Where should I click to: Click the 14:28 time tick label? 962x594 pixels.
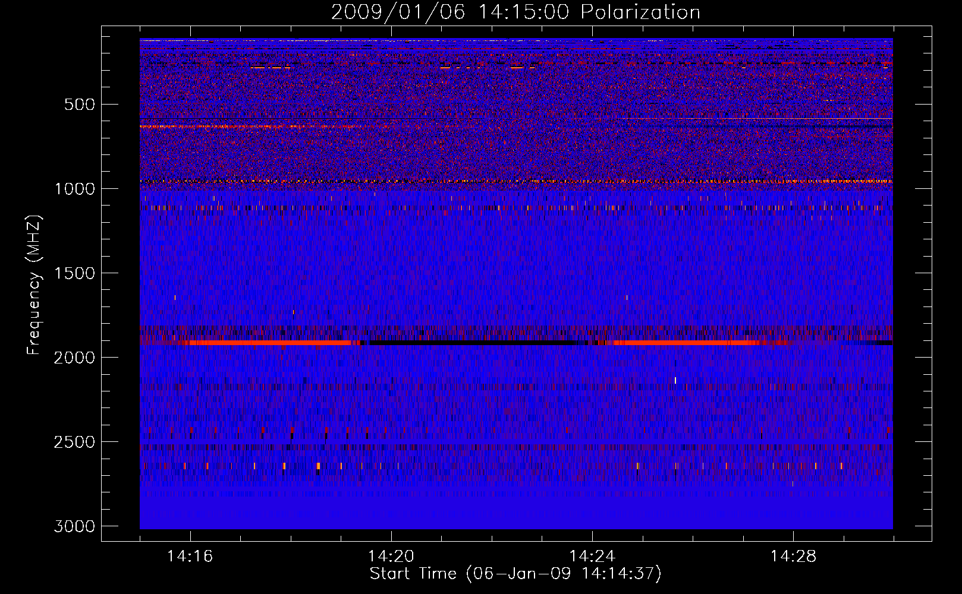tap(794, 557)
